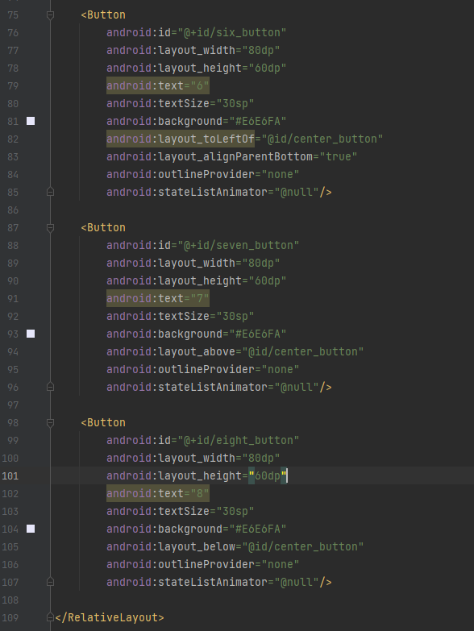Click the highlighted android:layout_toLeftOf attribute
Image resolution: width=474 pixels, height=631 pixels.
click(x=181, y=139)
